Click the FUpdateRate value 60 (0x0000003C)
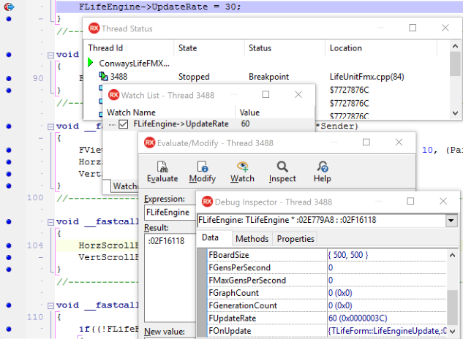The width and height of the screenshot is (463, 339). pos(358,319)
